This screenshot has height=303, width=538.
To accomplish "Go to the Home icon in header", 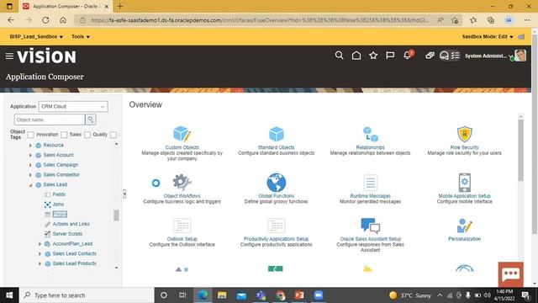I will pos(356,56).
